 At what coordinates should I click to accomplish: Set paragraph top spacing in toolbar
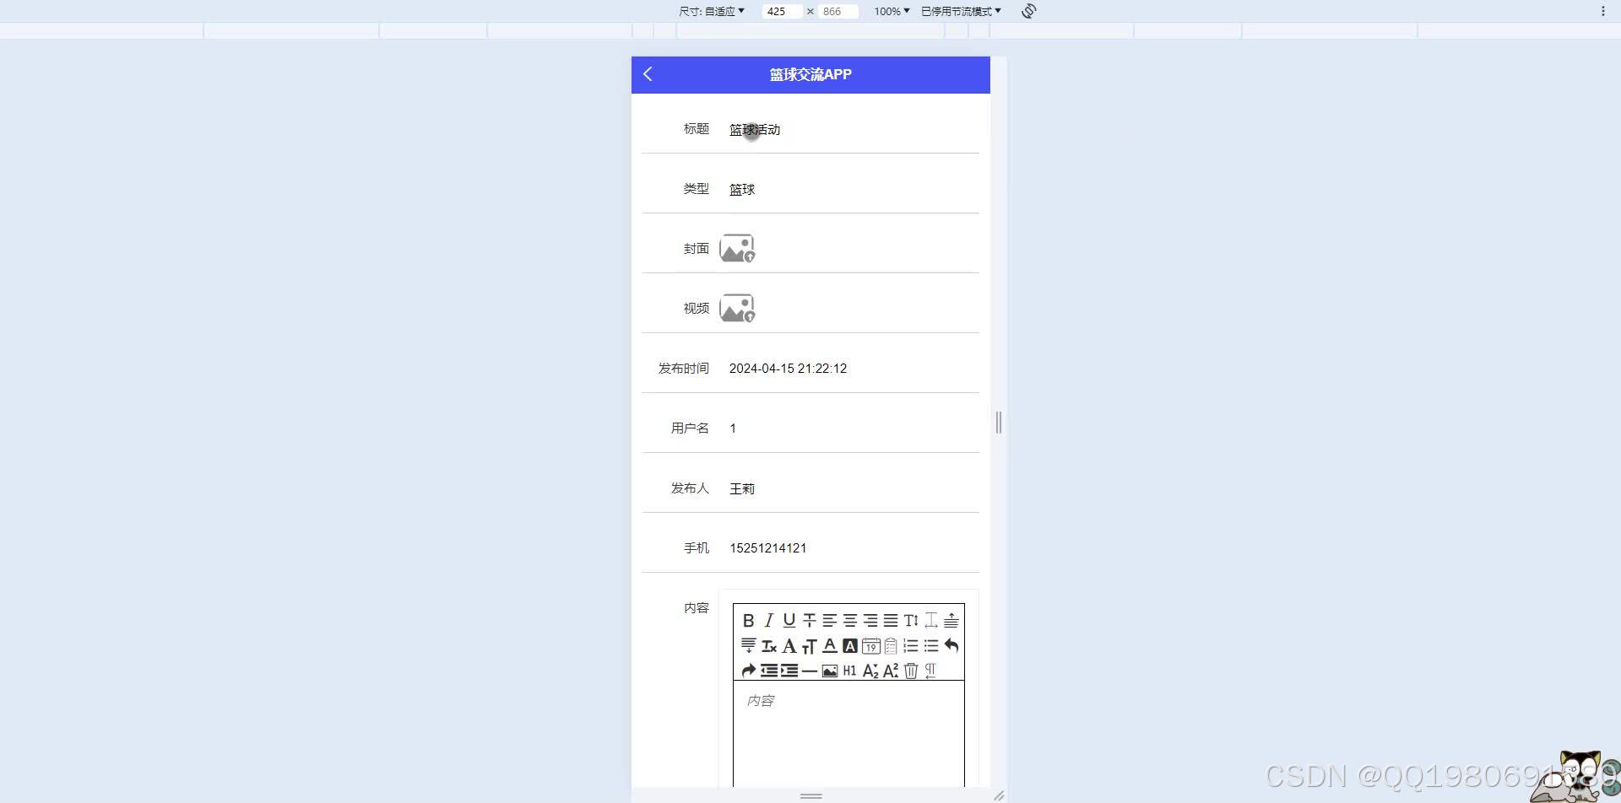(x=951, y=621)
